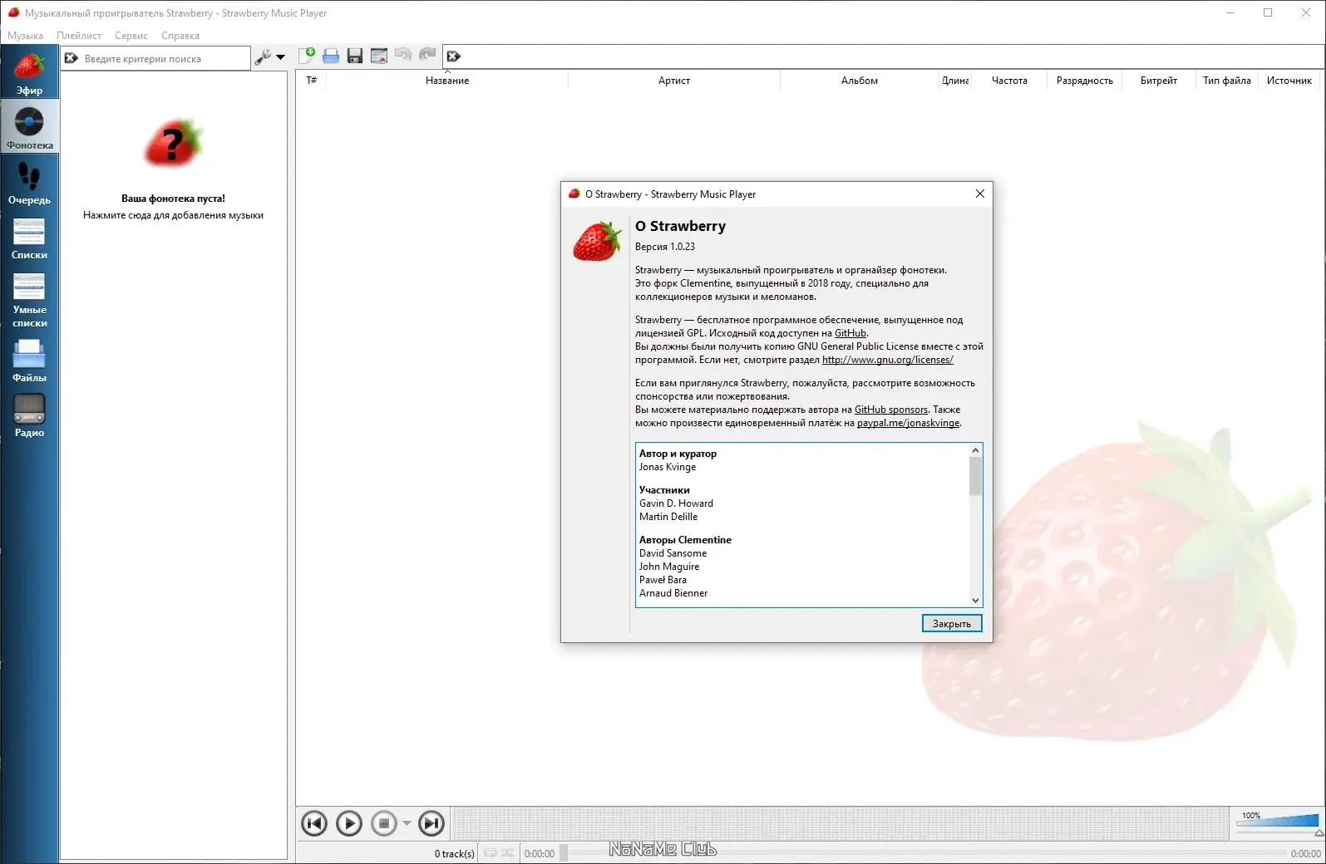Sort playlist by Название column

[447, 81]
